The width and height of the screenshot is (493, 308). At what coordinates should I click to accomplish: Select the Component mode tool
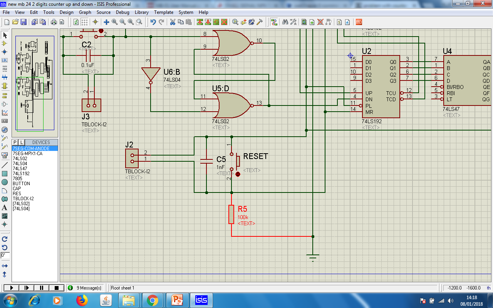pyautogui.click(x=5, y=43)
